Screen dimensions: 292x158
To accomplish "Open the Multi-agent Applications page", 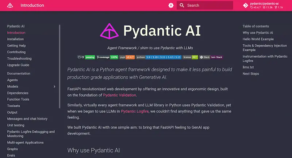I will [x=25, y=142].
